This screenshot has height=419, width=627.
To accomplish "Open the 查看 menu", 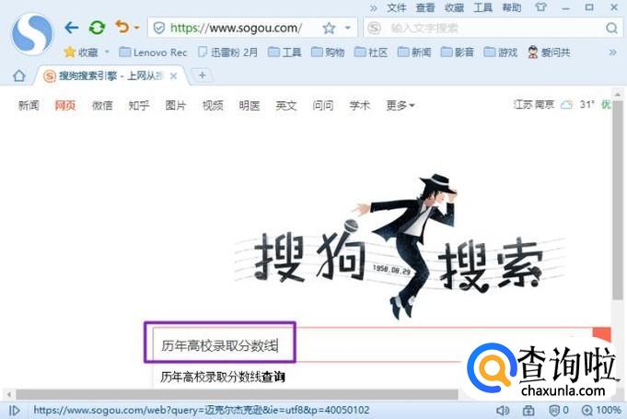I will pos(425,7).
